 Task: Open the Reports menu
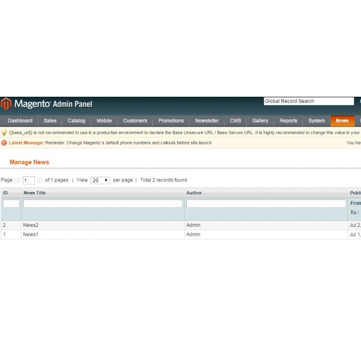[x=288, y=121]
